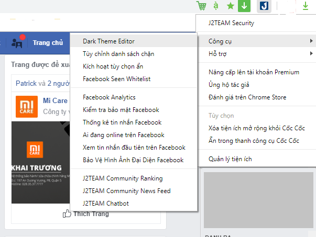316x237 pixels.
Task: Select Nâng cấp lên tài khoản Premium
Action: point(257,72)
